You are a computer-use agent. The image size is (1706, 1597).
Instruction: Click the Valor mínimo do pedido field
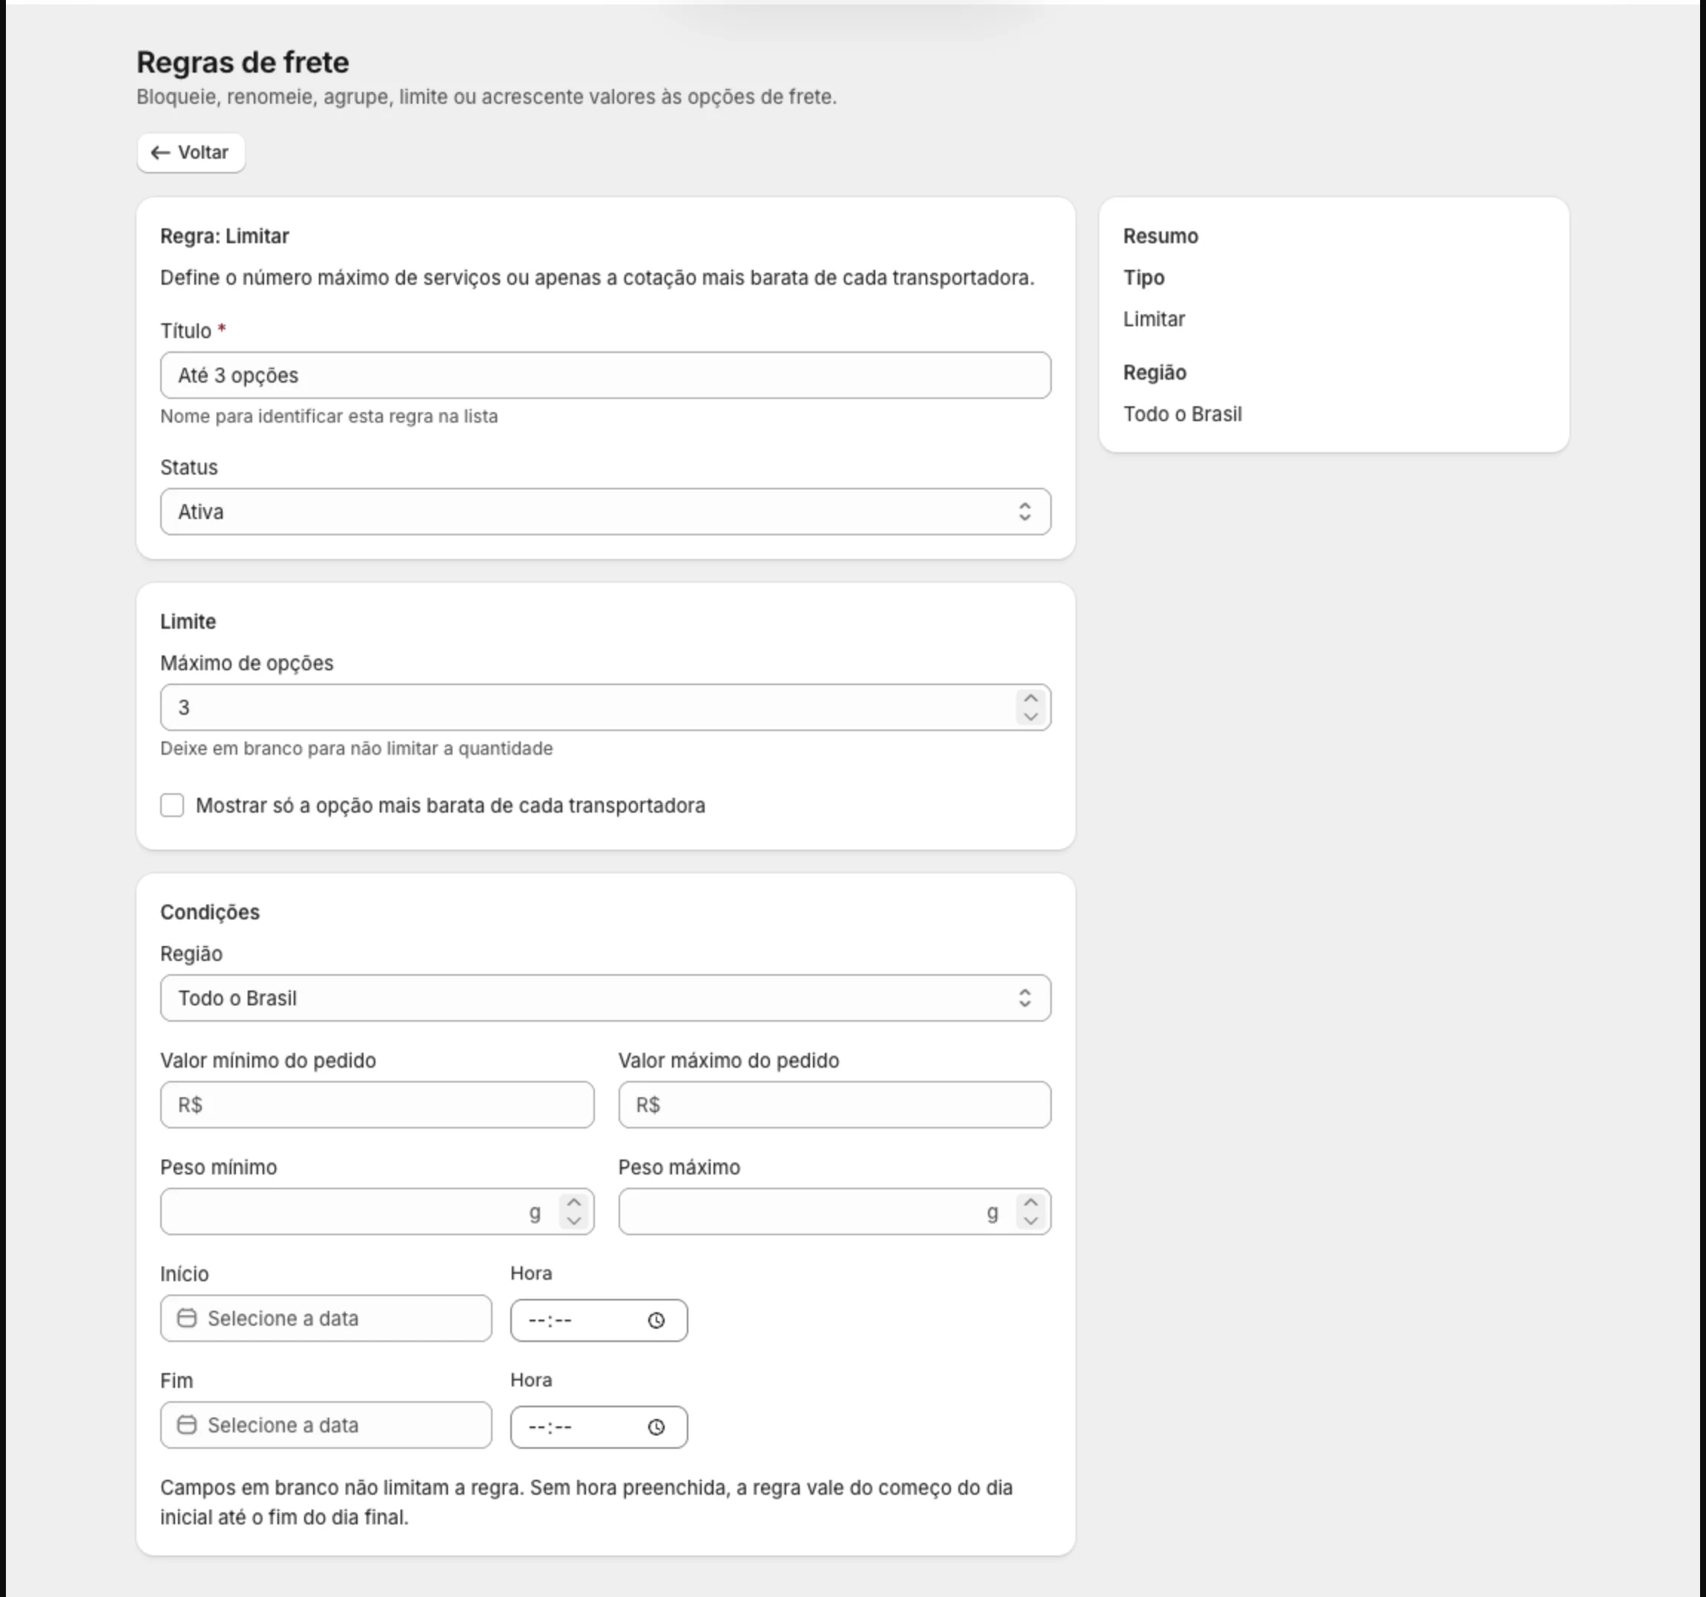(x=377, y=1105)
